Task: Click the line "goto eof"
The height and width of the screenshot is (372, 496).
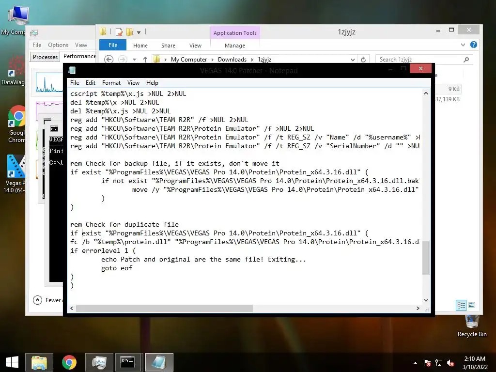Action: pos(116,268)
